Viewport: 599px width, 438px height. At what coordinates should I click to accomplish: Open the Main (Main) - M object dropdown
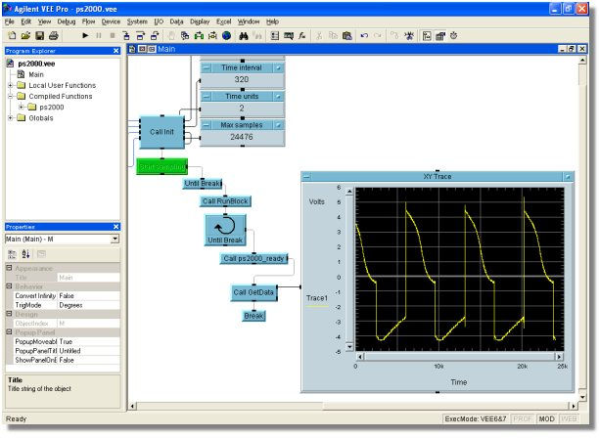115,240
